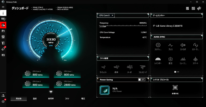The image size is (206, 107).
Task: Click the Temperature 42°C value
Action: 144,37
